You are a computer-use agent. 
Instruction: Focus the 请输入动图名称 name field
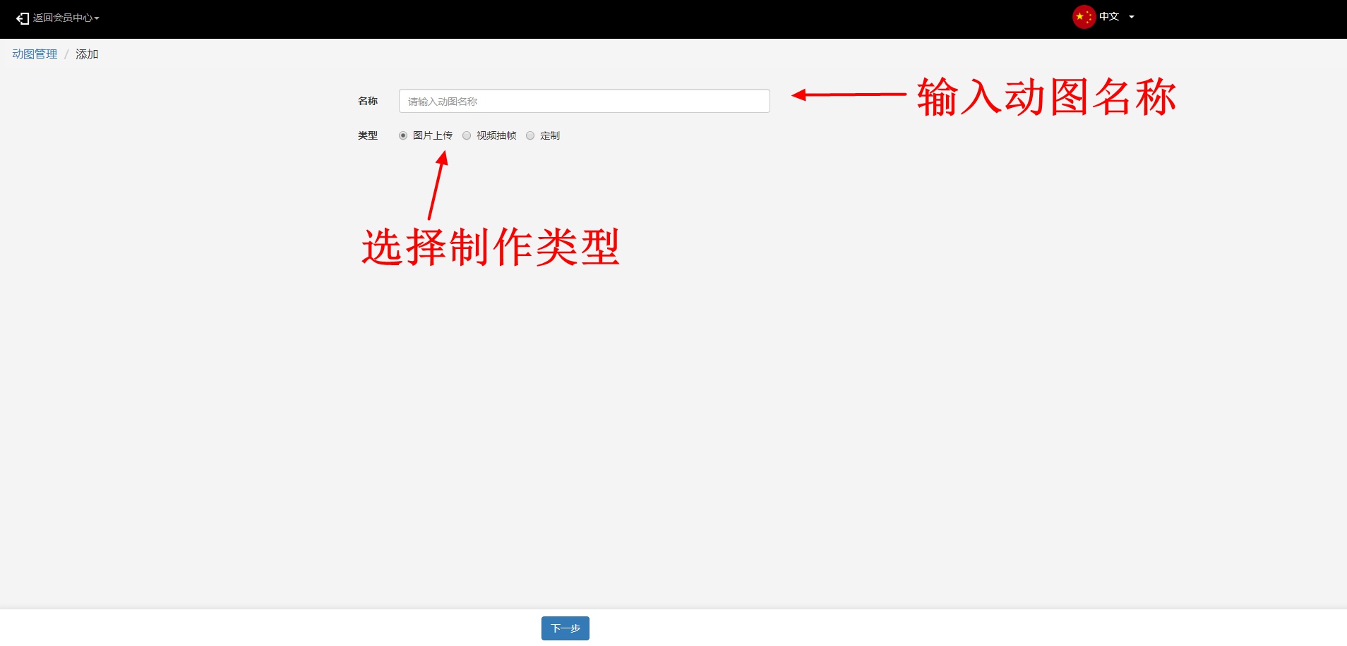[584, 101]
